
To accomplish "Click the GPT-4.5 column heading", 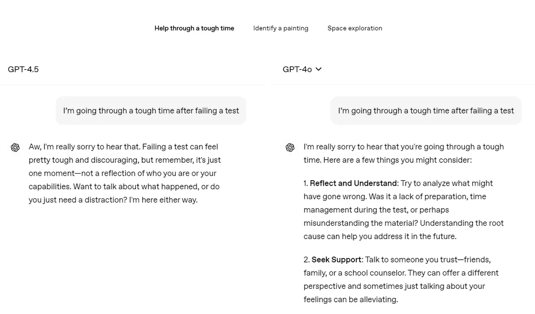I will click(23, 69).
